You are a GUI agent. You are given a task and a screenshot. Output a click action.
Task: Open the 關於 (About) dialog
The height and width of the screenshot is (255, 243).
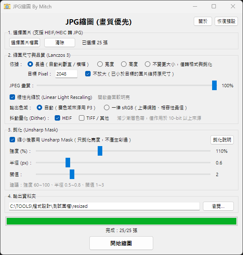pos(203,21)
